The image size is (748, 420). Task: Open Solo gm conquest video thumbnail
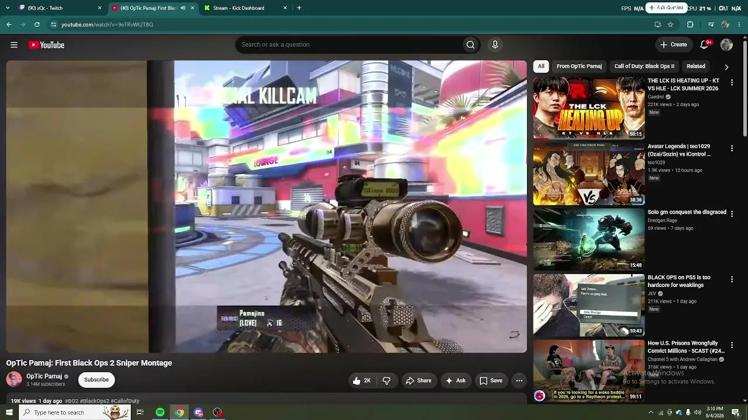tap(589, 239)
